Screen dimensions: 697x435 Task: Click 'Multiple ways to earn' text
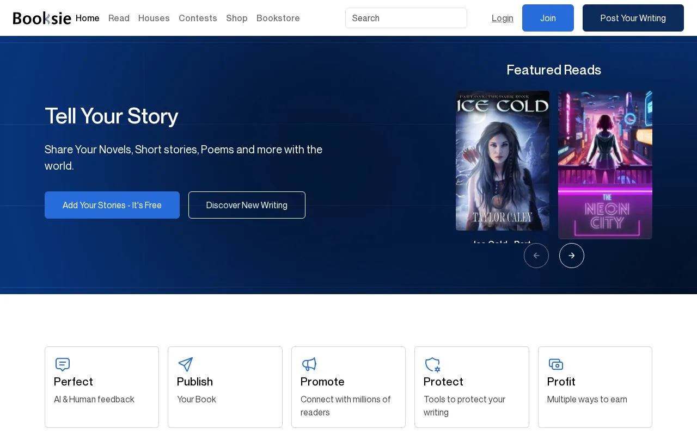(x=587, y=399)
